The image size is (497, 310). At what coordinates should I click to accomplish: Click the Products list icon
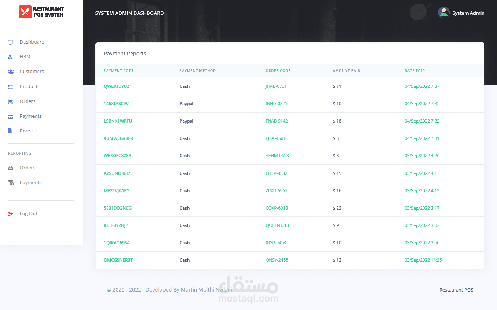10,87
